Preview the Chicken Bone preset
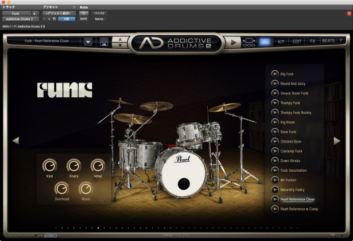This screenshot has height=241, width=353. coord(275,141)
